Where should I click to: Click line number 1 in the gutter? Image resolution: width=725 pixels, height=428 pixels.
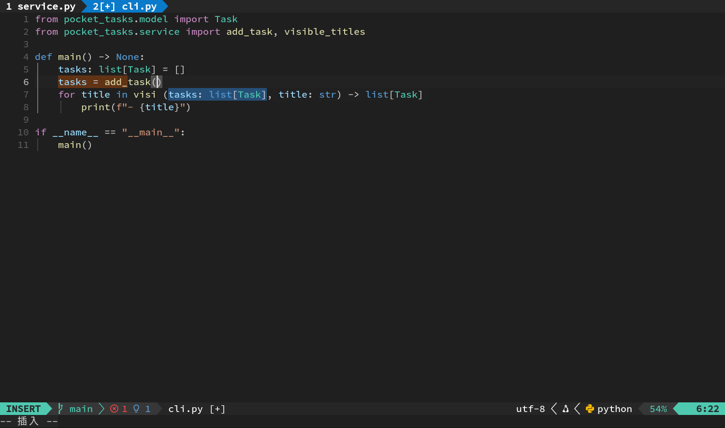(26, 19)
